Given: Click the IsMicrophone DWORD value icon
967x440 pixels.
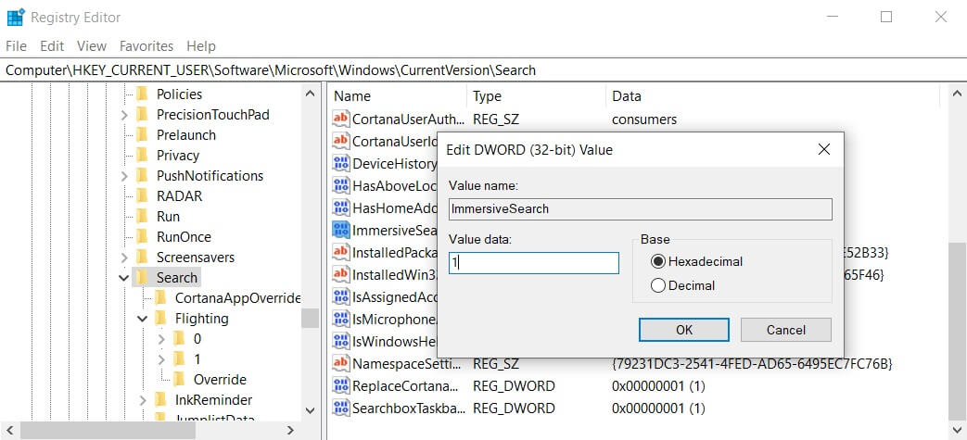Looking at the screenshot, I should pyautogui.click(x=340, y=319).
